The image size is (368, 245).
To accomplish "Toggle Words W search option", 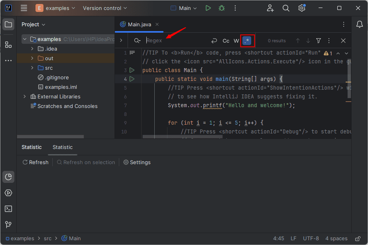I will pyautogui.click(x=236, y=41).
